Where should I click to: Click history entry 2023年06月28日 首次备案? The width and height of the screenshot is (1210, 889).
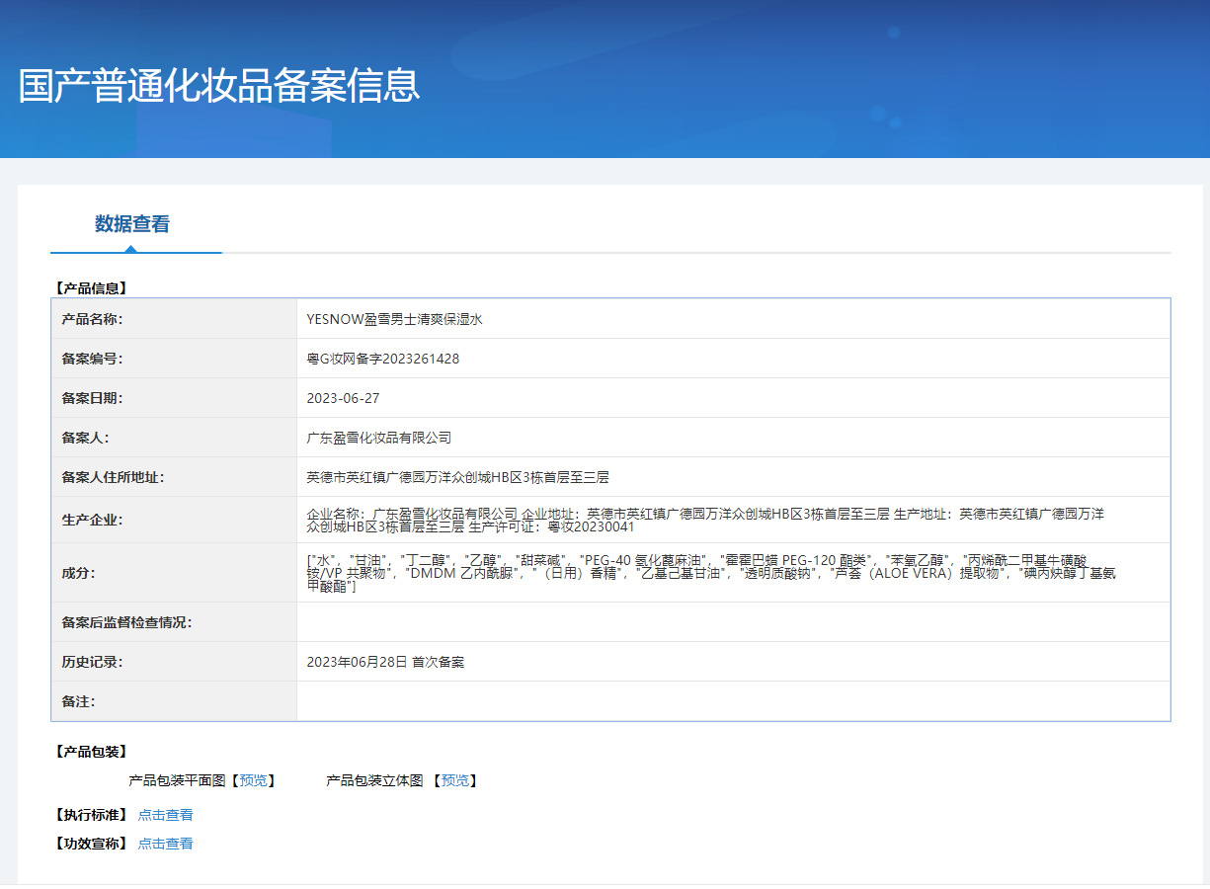click(x=385, y=662)
